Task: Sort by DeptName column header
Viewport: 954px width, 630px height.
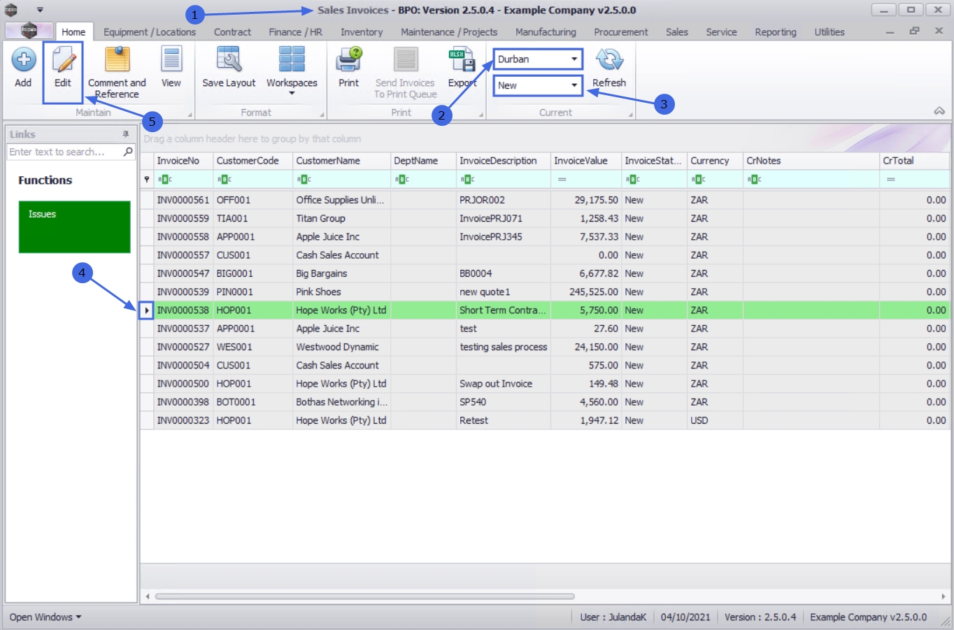Action: coord(423,161)
